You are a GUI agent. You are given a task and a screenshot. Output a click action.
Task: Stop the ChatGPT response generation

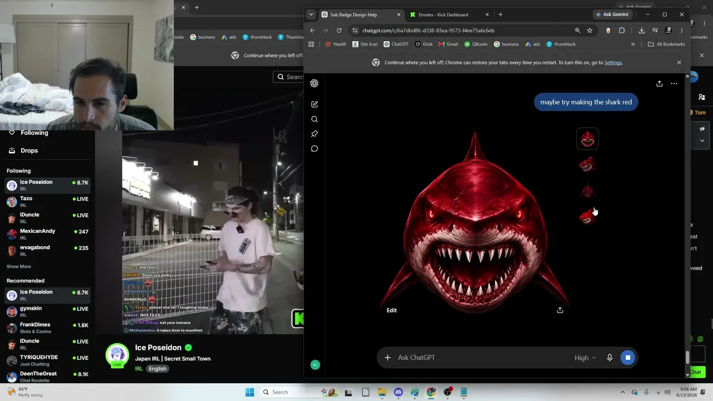pos(628,358)
